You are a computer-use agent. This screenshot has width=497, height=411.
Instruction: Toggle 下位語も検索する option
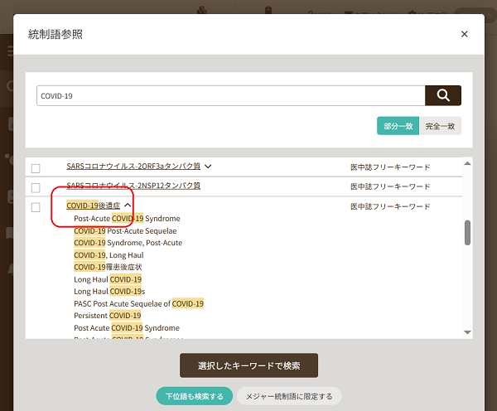point(195,396)
